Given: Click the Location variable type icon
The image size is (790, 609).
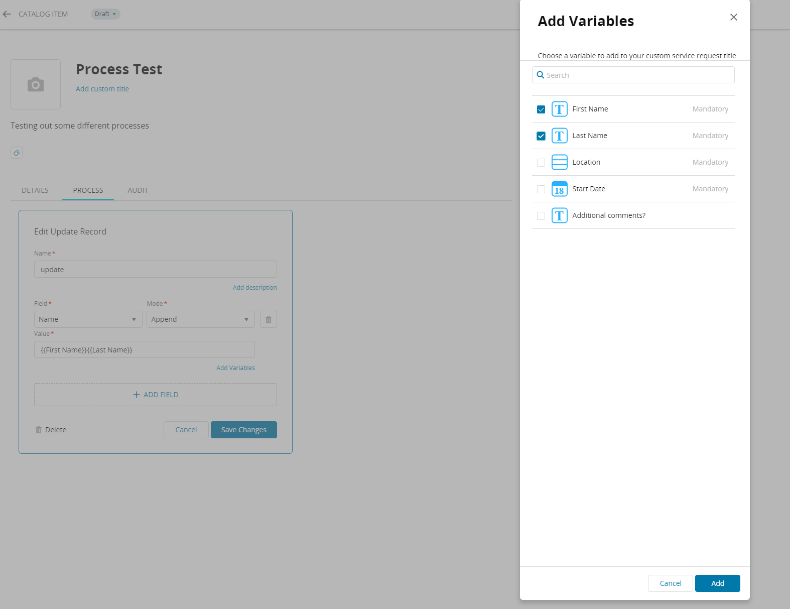Looking at the screenshot, I should click(x=559, y=162).
